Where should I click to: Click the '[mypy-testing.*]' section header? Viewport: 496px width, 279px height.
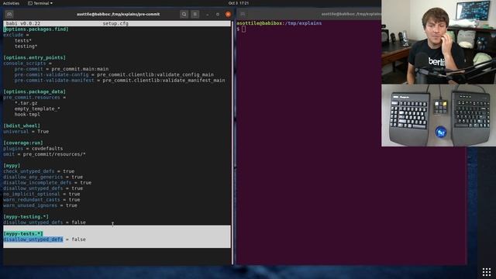(26, 217)
